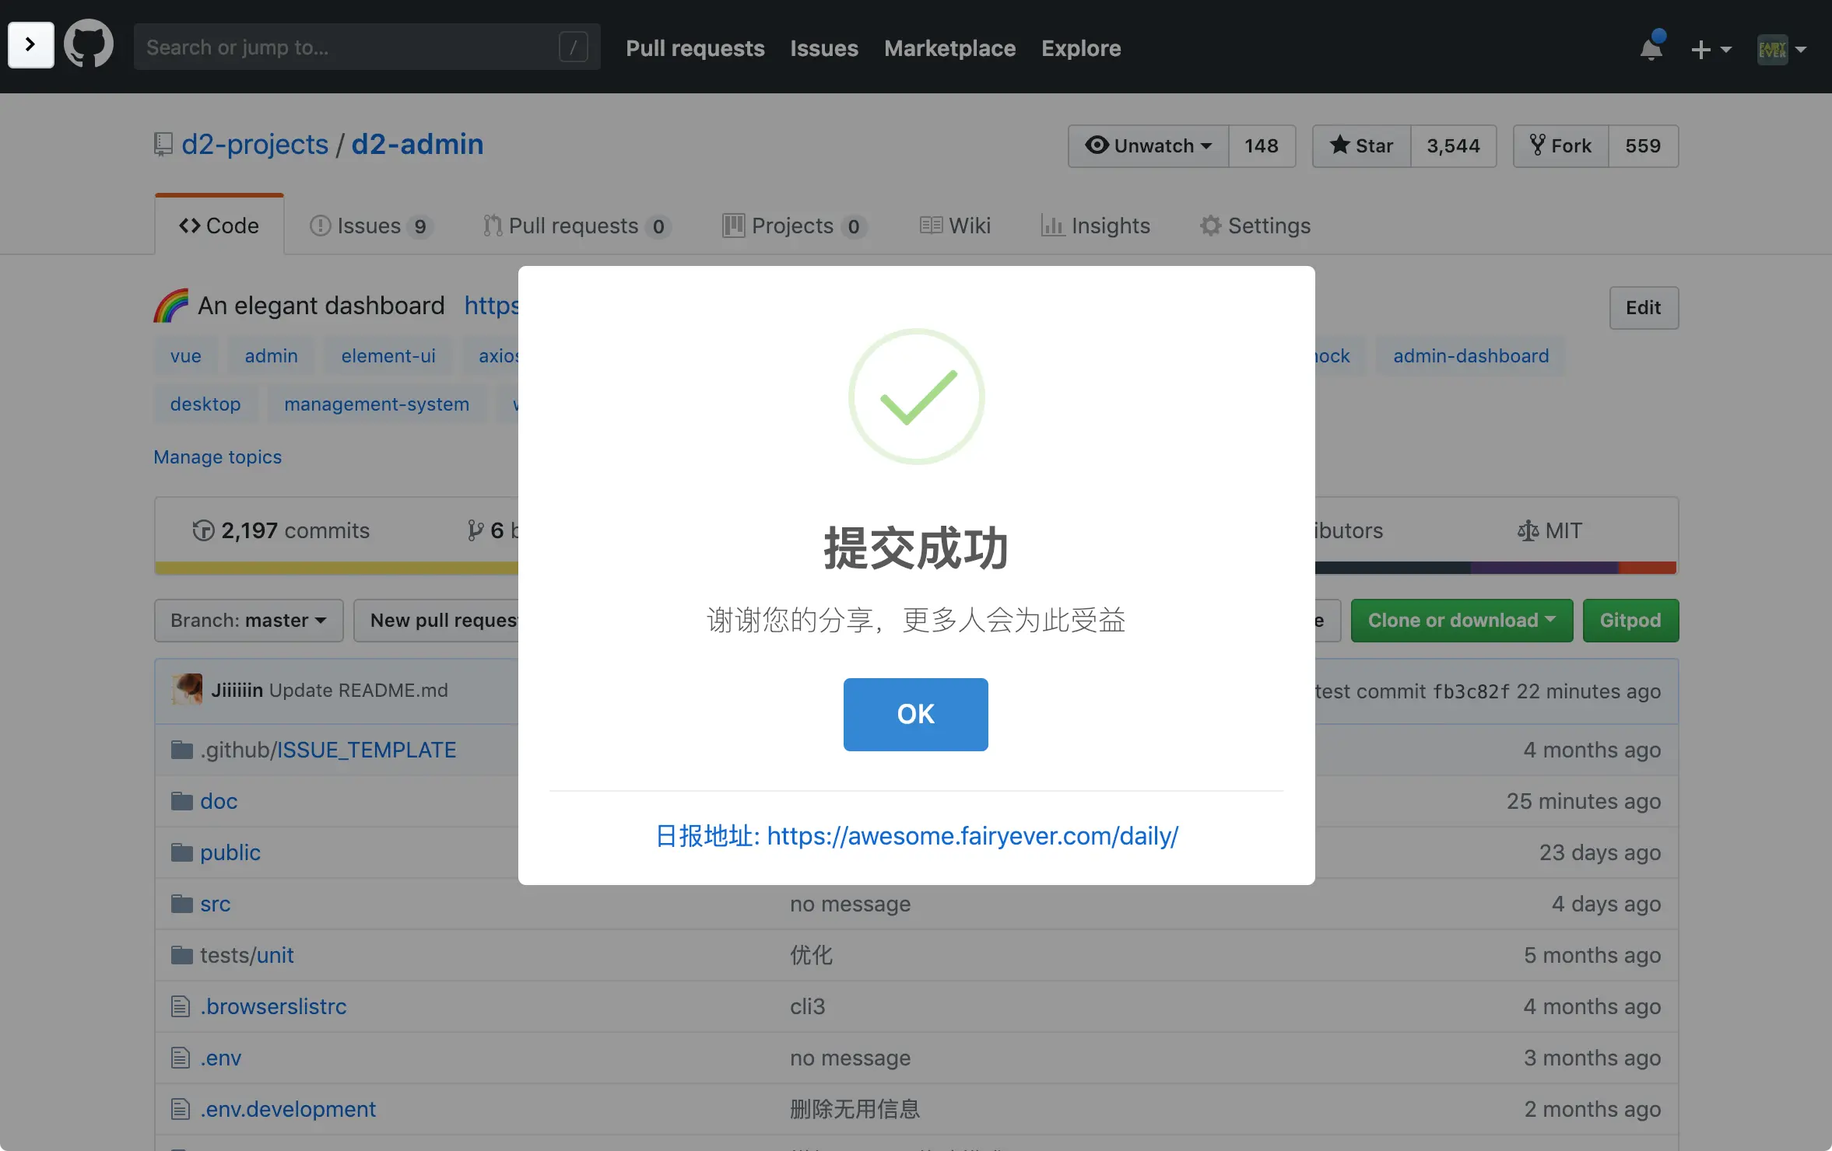Open the .browserslistrc file
Image resolution: width=1832 pixels, height=1151 pixels.
(272, 1006)
